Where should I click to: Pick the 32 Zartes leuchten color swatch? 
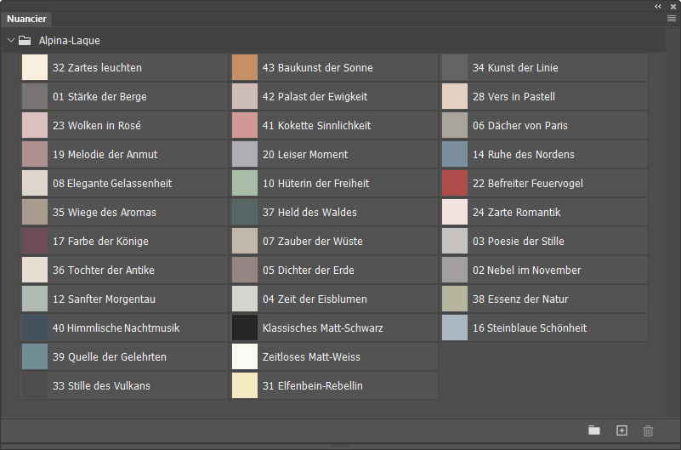click(35, 67)
